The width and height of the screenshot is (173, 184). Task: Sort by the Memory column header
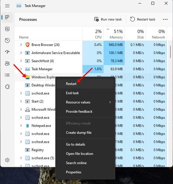click(114, 33)
